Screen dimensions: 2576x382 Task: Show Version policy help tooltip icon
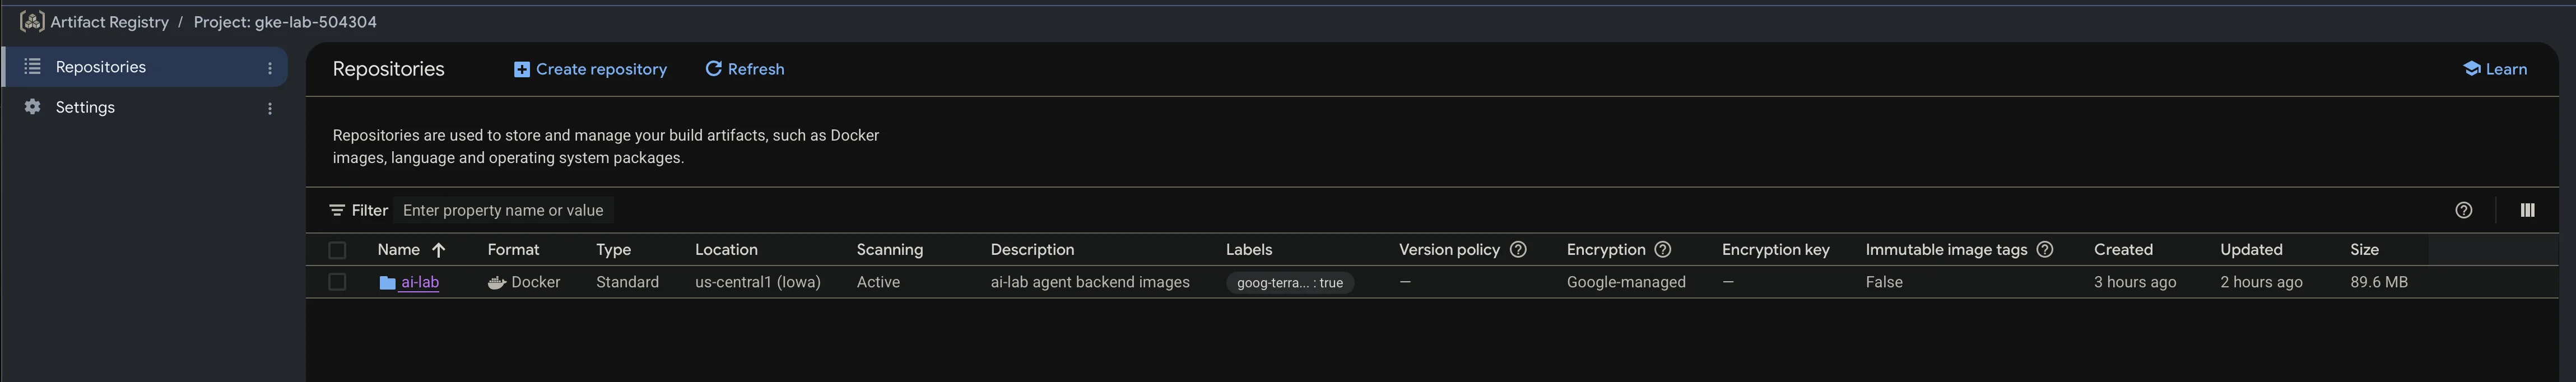(1517, 249)
